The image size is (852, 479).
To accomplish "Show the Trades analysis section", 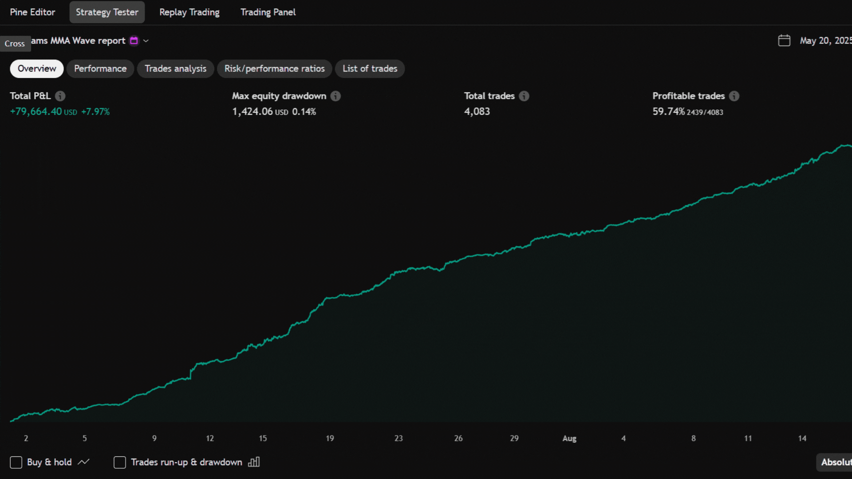I will (x=175, y=69).
